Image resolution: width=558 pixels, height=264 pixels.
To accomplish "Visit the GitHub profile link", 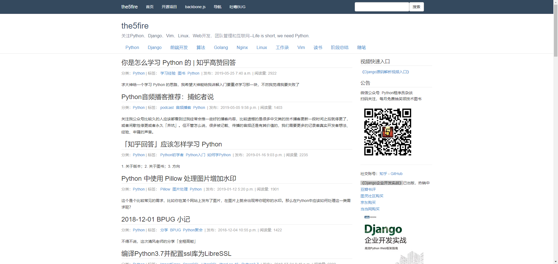I will coord(396,173).
